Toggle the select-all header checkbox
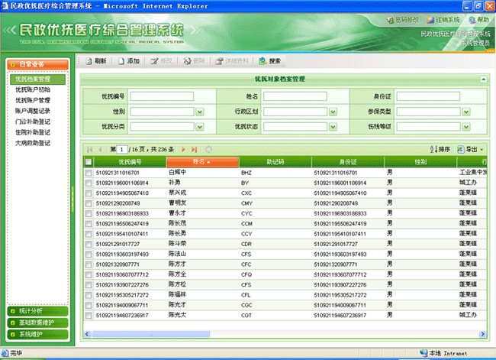Screen dimensions: 496x360 [89, 162]
